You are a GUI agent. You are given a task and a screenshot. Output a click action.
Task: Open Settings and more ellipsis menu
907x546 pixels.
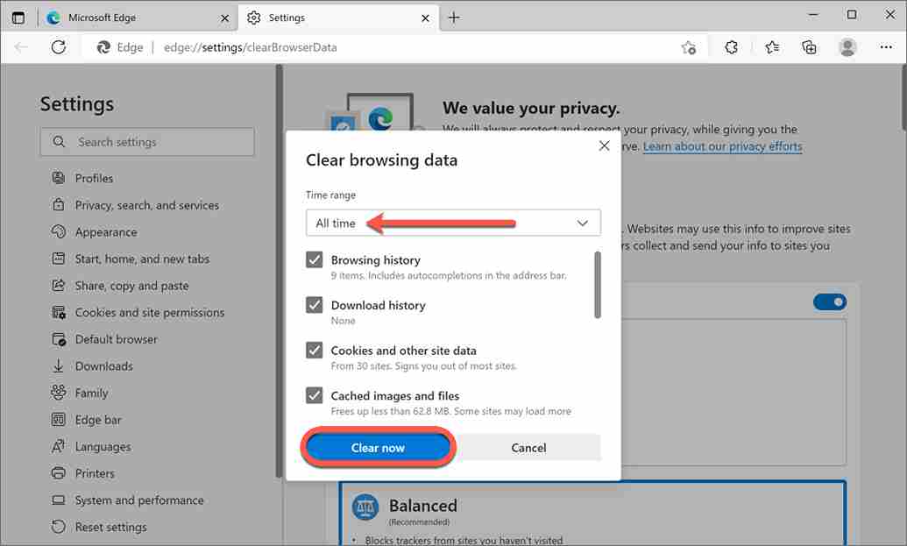(886, 47)
